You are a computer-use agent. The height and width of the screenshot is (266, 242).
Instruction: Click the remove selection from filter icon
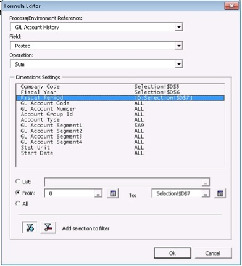48,227
